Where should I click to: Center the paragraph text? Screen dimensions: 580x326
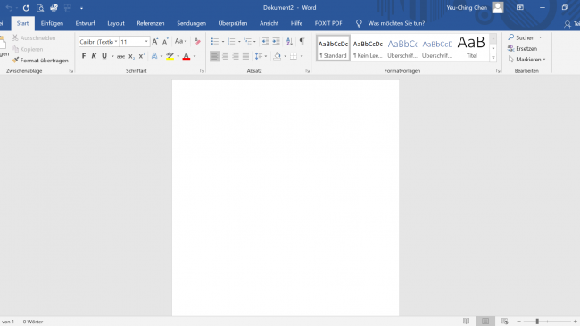(x=225, y=56)
